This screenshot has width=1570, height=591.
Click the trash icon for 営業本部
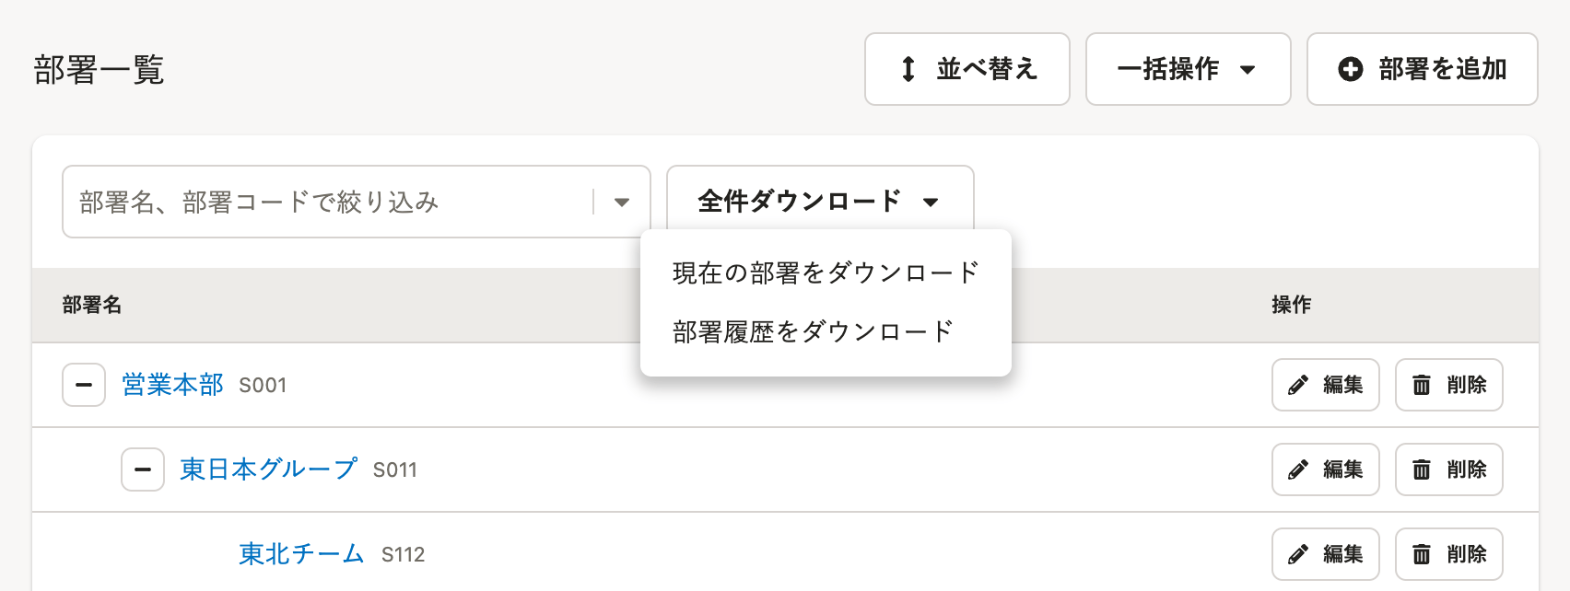click(x=1422, y=385)
